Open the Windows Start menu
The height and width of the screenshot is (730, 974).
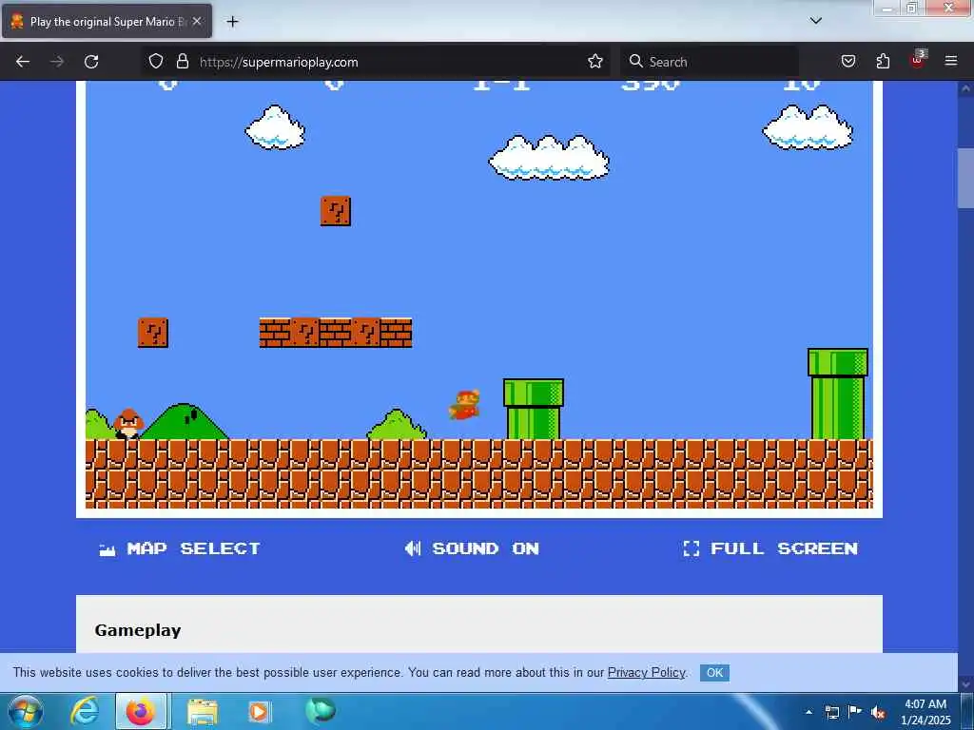pyautogui.click(x=25, y=711)
